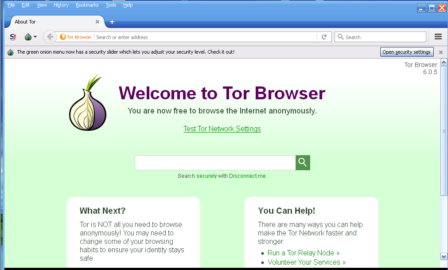Click the You Can Help! heading

pyautogui.click(x=286, y=211)
